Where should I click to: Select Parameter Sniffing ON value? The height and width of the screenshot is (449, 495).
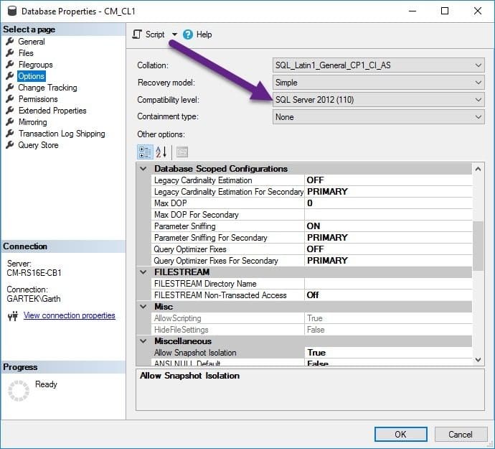(388, 226)
